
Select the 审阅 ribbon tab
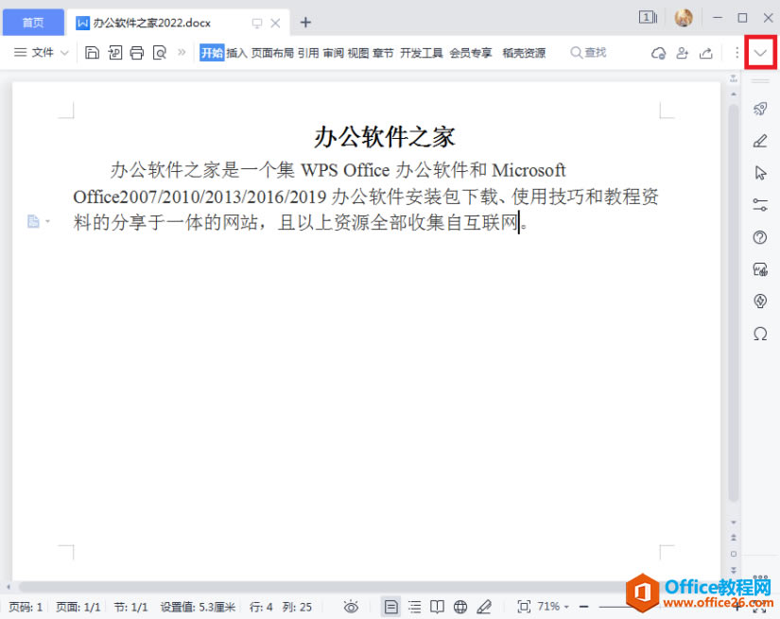coord(334,53)
